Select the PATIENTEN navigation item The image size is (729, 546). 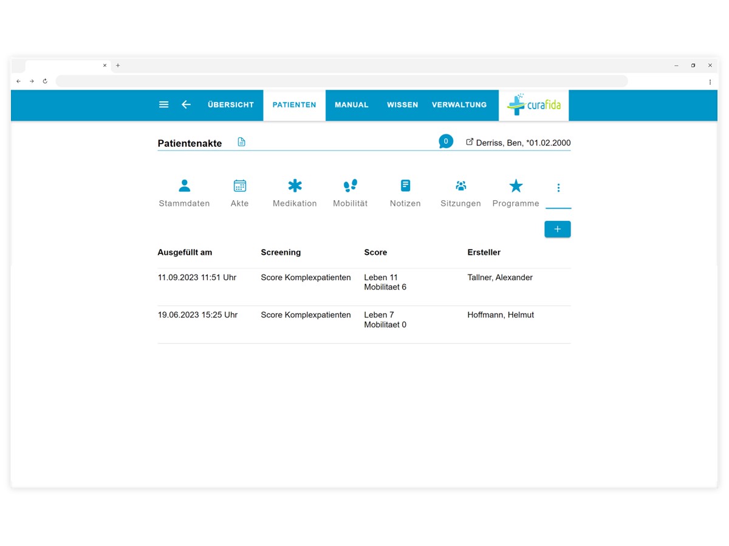click(295, 105)
